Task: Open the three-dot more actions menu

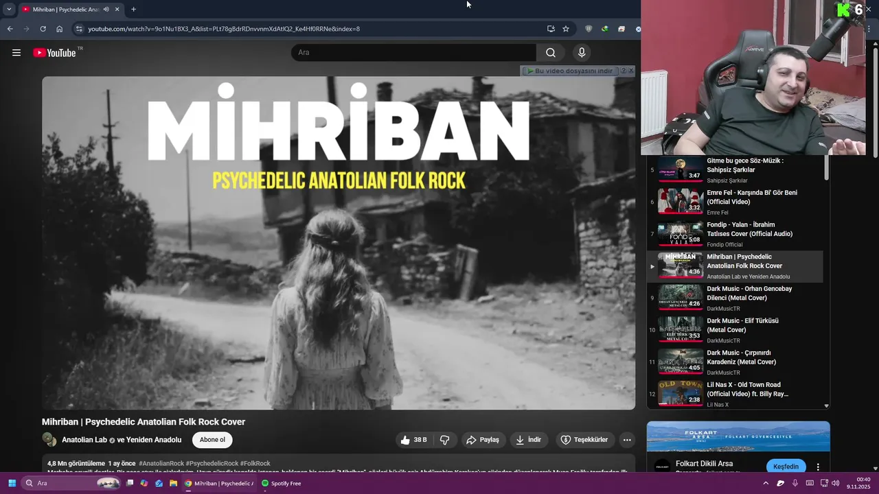Action: (627, 440)
